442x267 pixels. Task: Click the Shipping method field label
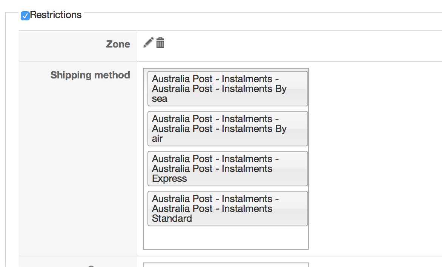[90, 75]
